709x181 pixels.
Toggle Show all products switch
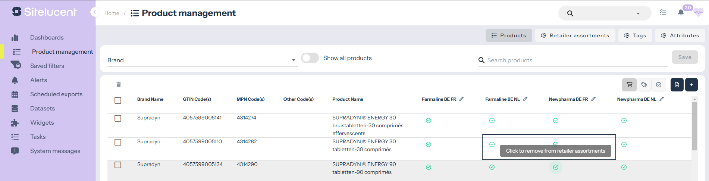[310, 58]
